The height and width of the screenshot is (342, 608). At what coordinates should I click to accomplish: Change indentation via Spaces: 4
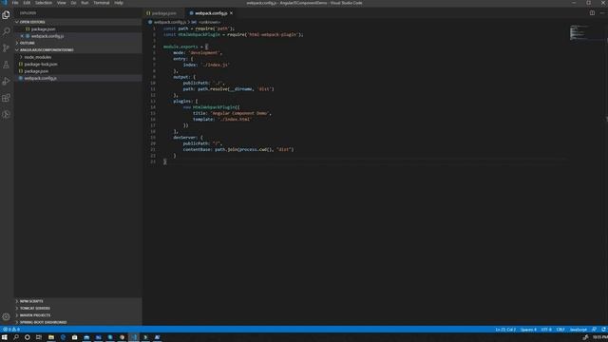pyautogui.click(x=528, y=330)
